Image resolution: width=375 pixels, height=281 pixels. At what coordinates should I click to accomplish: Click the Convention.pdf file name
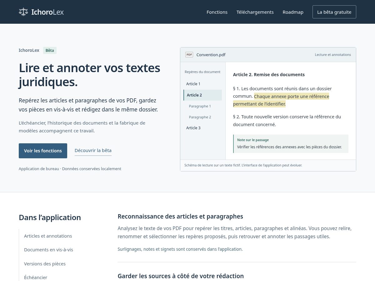click(x=211, y=55)
